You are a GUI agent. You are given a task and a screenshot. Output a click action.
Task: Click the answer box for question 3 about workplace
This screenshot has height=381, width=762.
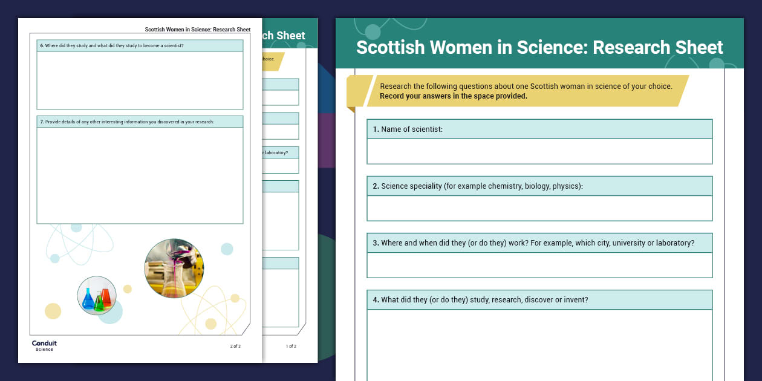(539, 265)
